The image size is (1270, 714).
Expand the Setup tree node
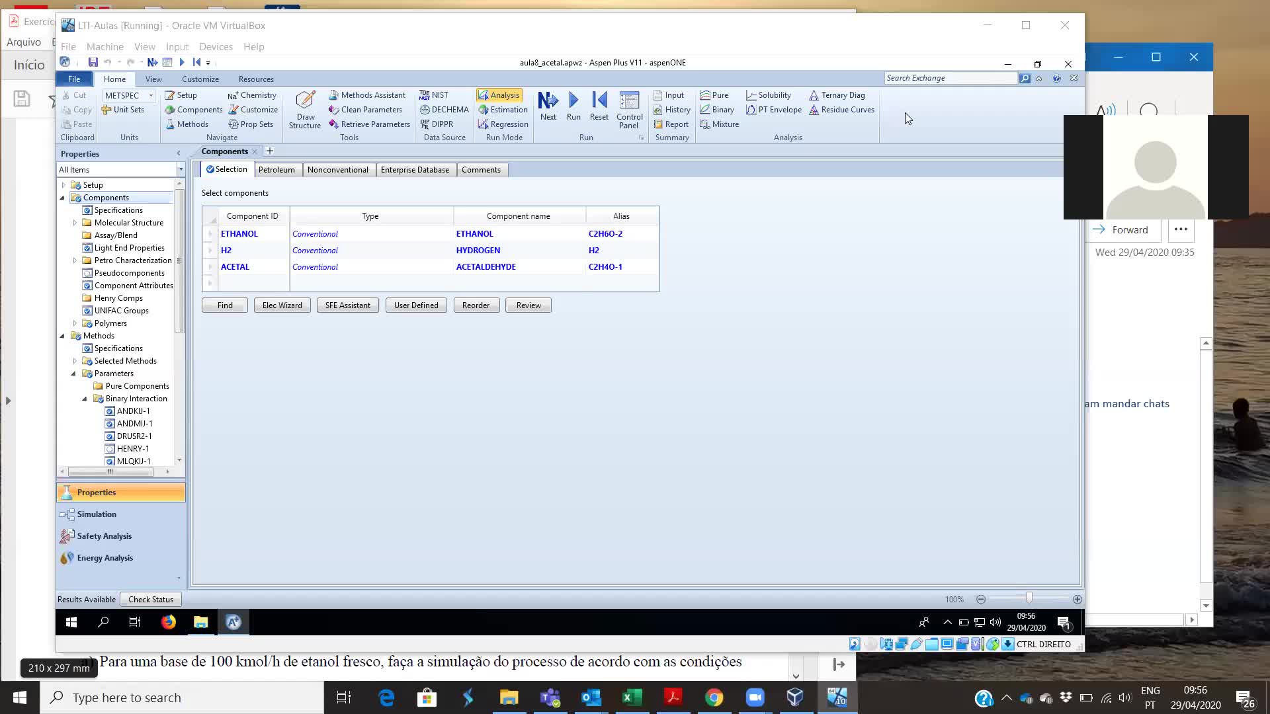click(x=63, y=185)
